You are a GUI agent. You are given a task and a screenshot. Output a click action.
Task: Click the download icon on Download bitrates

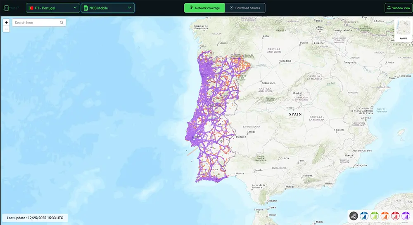pos(232,8)
